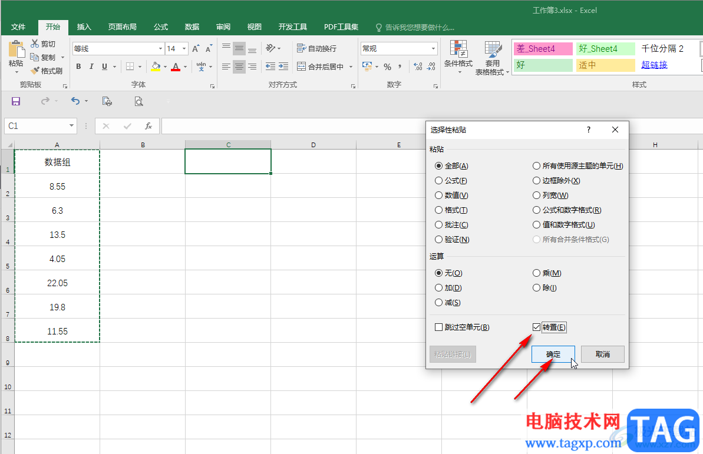Select the 数值 radio button

click(x=438, y=195)
